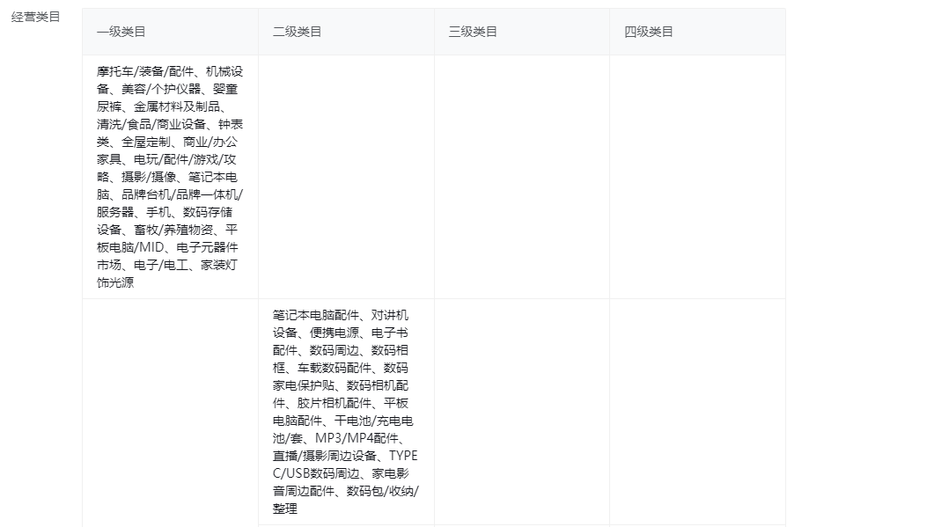Click the 三级类目 column header
Screen dimensions: 949x527
tap(473, 32)
